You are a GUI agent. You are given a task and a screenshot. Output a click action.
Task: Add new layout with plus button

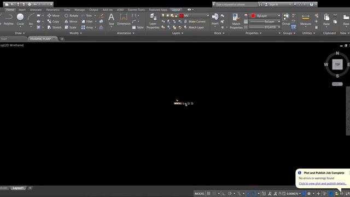pyautogui.click(x=30, y=188)
